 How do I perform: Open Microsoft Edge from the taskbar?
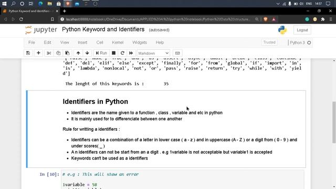click(x=40, y=4)
